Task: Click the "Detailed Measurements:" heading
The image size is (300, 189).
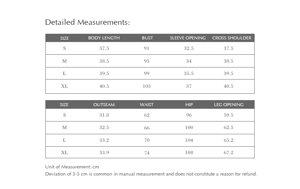Action: point(87,22)
